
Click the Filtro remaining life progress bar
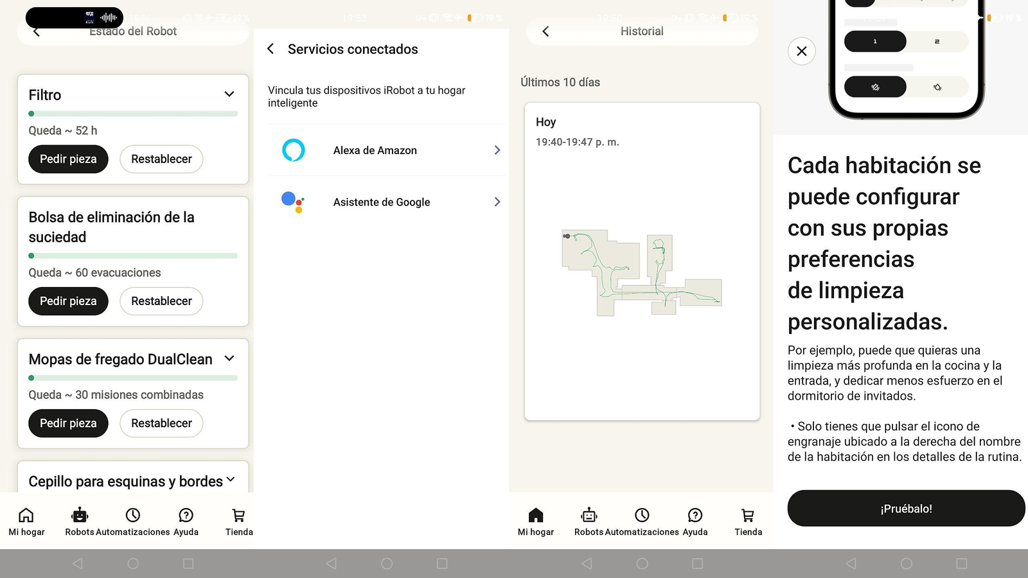tap(133, 114)
